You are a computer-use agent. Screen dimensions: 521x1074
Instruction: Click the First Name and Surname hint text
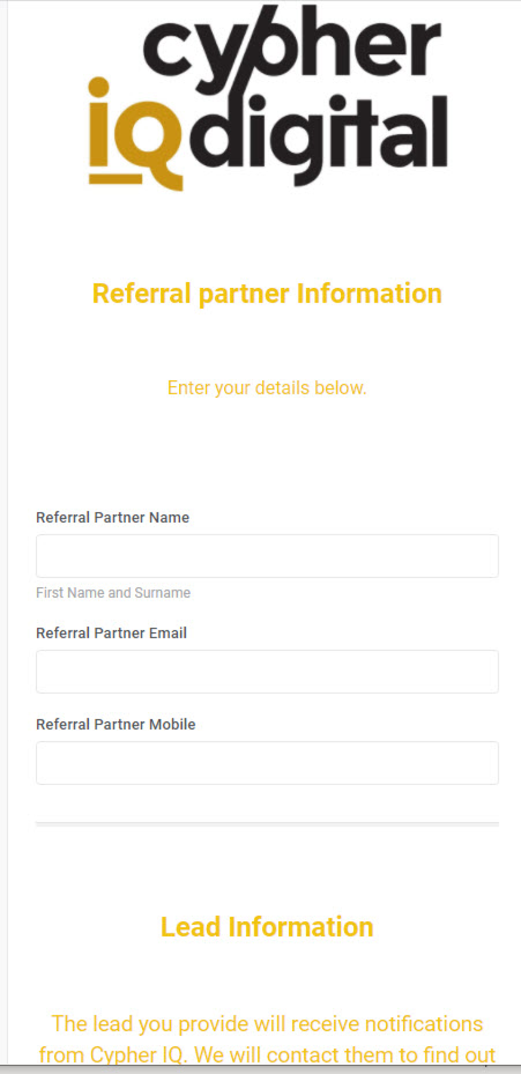click(113, 593)
